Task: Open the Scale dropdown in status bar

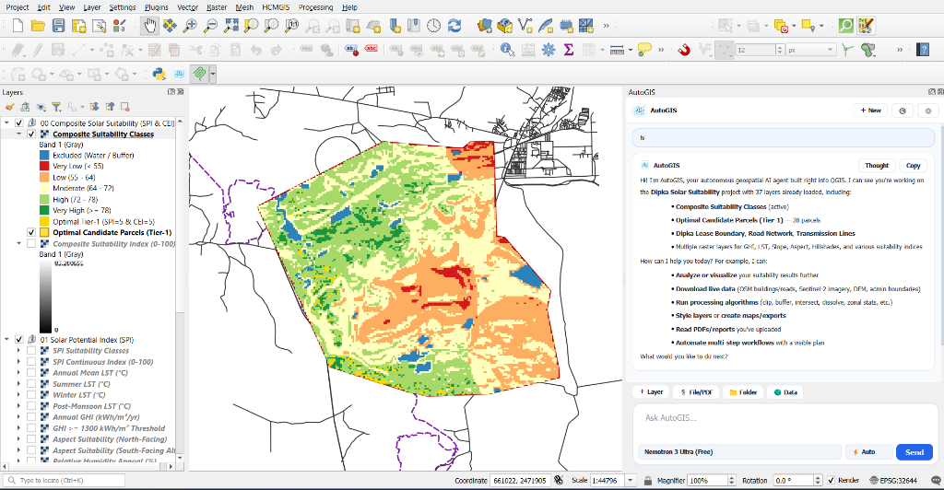Action: [x=631, y=481]
